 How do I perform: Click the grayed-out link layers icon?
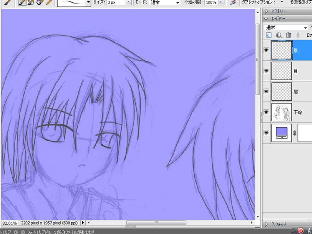[x=298, y=35]
